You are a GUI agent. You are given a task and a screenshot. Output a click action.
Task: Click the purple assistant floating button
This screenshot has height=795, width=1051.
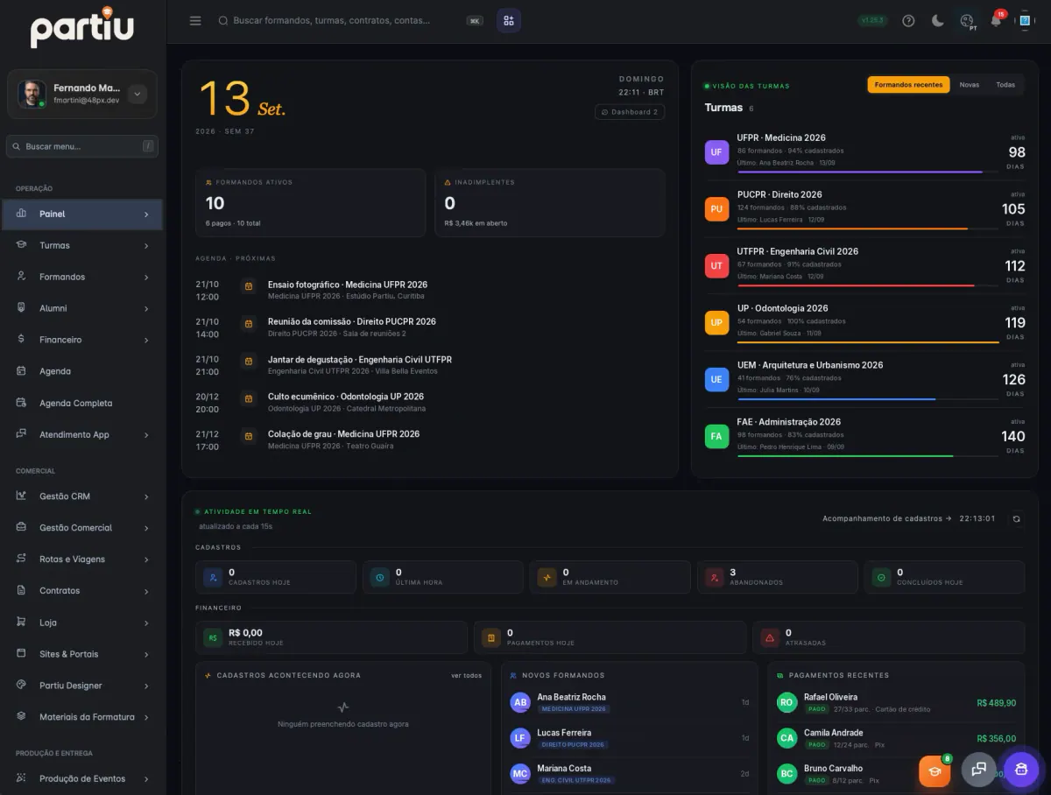[x=1020, y=770]
